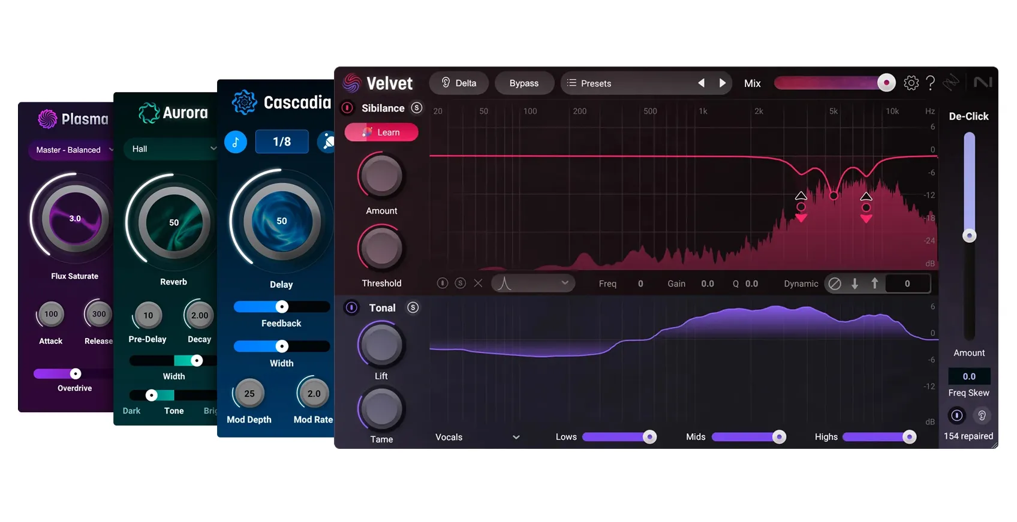1017x522 pixels.
Task: Open the band filter shape dropdown
Action: click(x=533, y=283)
